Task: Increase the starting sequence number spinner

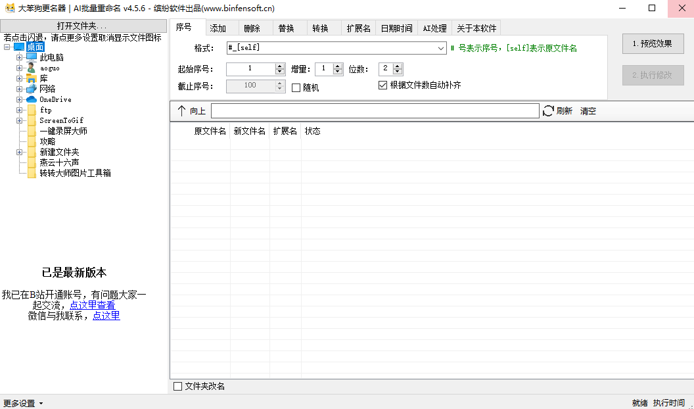Action: tap(280, 66)
